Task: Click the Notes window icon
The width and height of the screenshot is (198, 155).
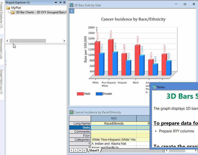Action: 154,87
